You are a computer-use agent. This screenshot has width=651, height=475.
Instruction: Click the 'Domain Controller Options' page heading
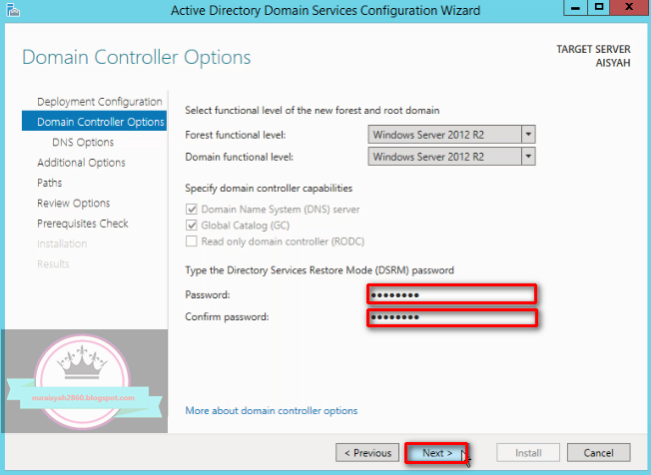[x=136, y=58]
